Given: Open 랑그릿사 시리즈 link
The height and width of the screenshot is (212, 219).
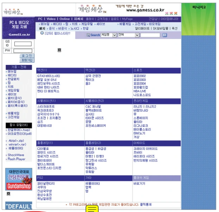Looking at the screenshot, I should click(96, 160).
